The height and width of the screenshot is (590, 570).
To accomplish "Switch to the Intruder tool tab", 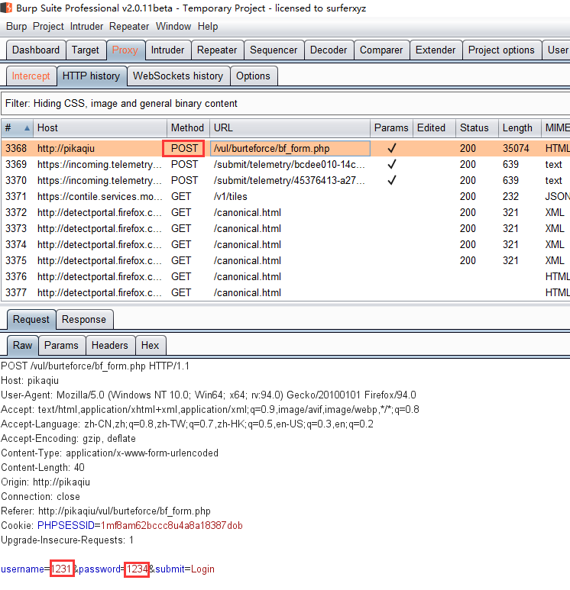I will pyautogui.click(x=167, y=50).
